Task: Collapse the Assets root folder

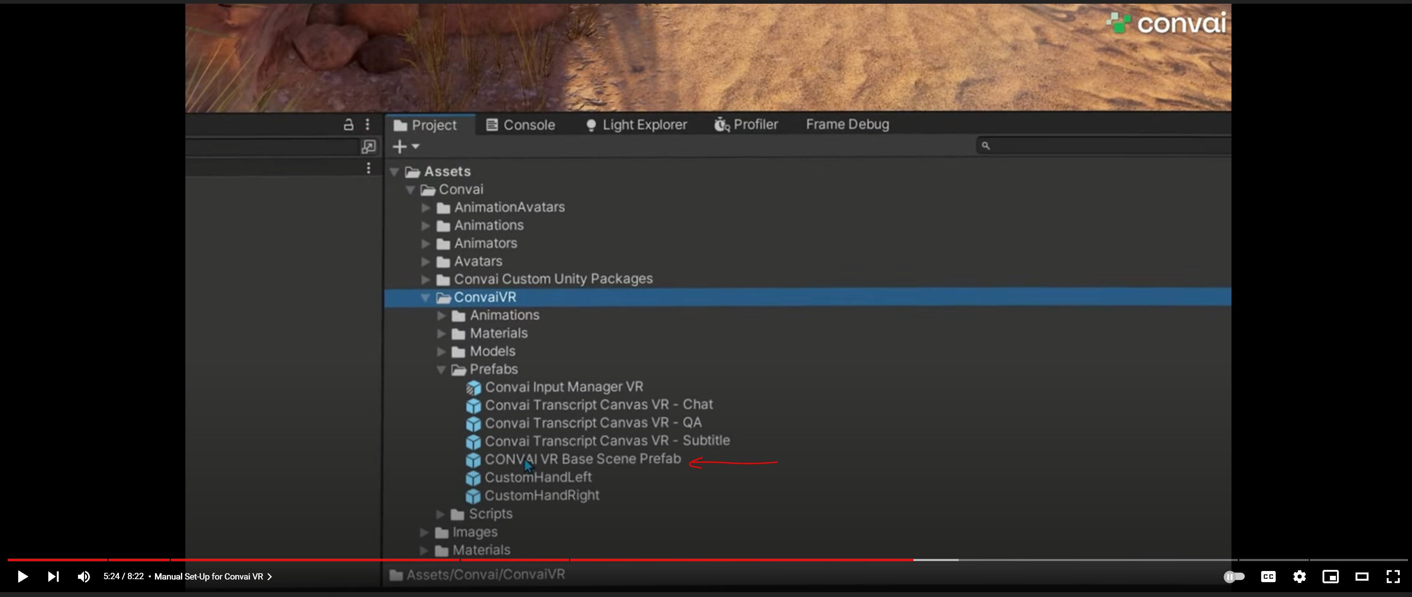Action: pos(395,172)
